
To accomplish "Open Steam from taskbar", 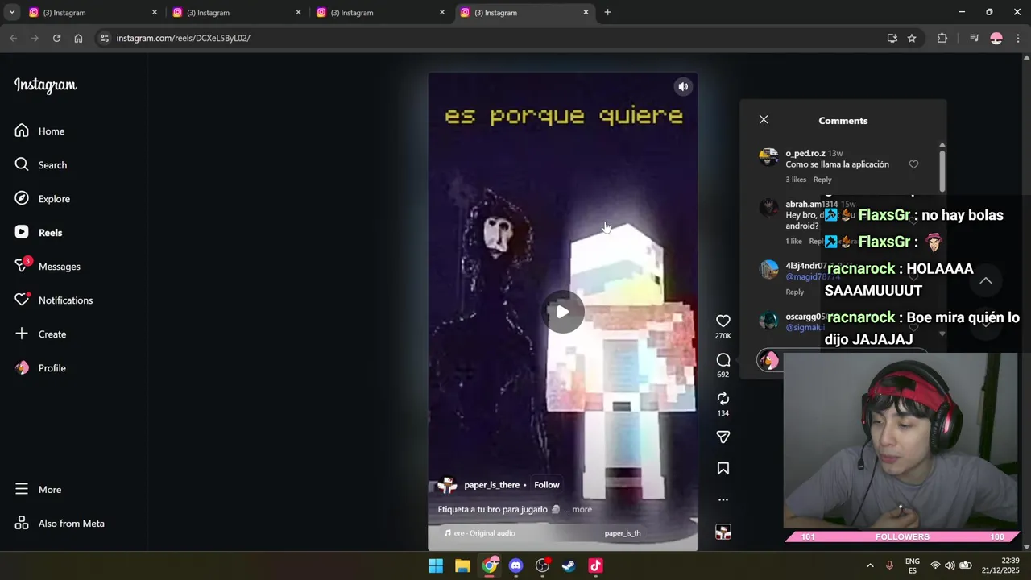I will tap(569, 565).
